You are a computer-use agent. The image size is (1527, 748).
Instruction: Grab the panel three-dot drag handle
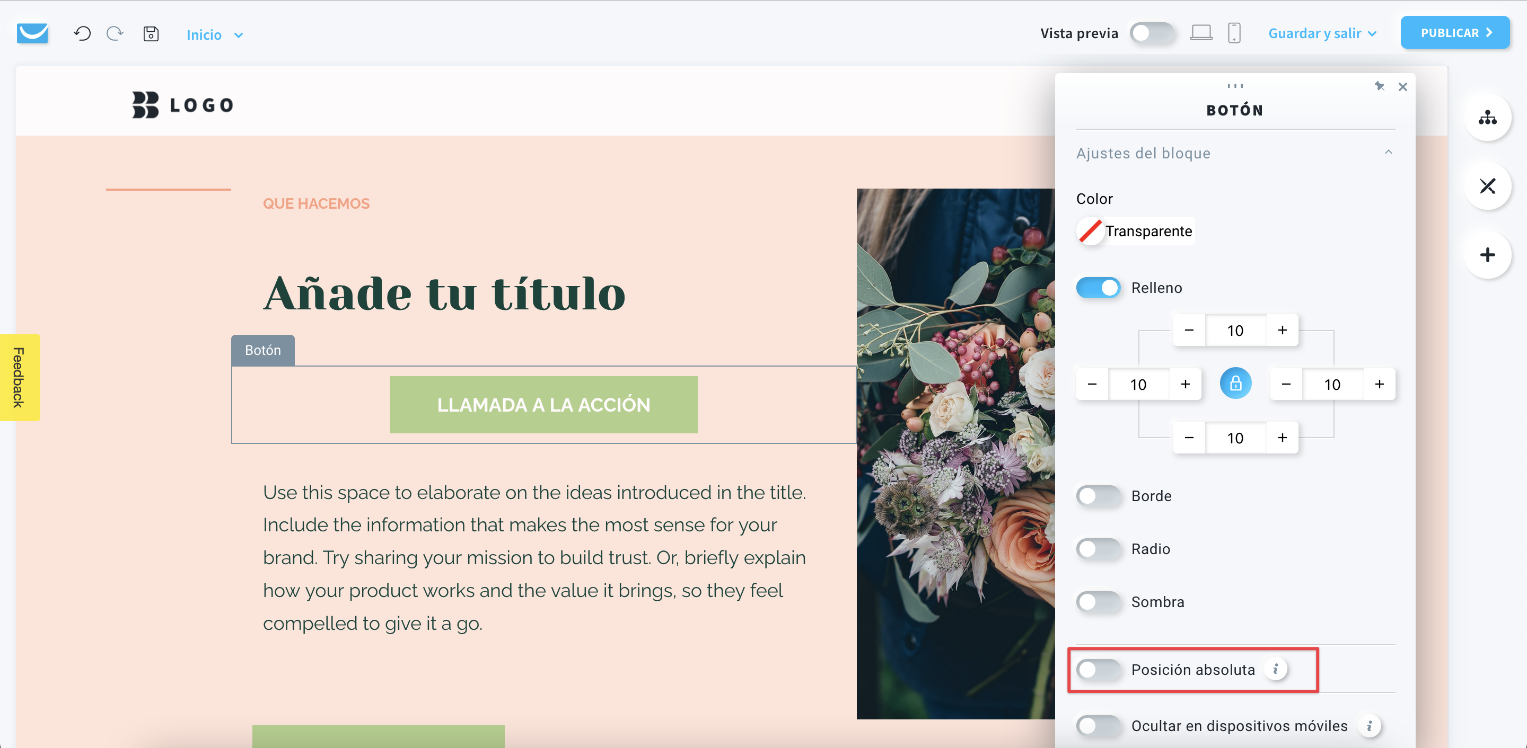pyautogui.click(x=1235, y=86)
